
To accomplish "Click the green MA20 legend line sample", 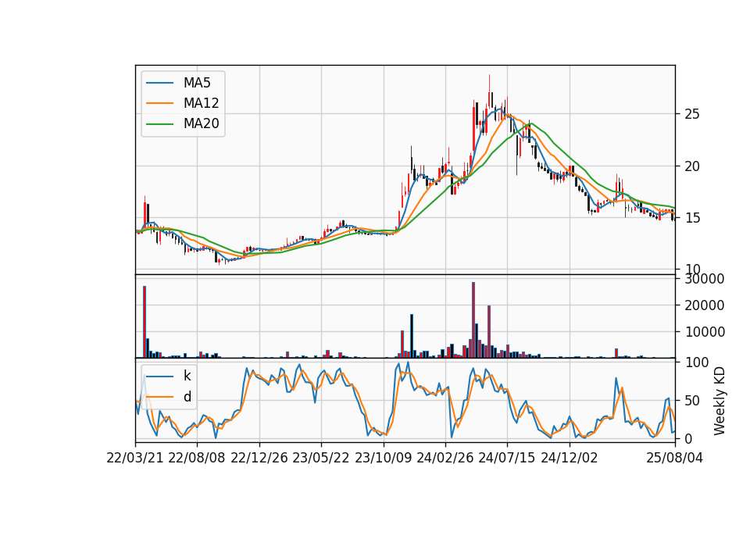I will 159,124.
